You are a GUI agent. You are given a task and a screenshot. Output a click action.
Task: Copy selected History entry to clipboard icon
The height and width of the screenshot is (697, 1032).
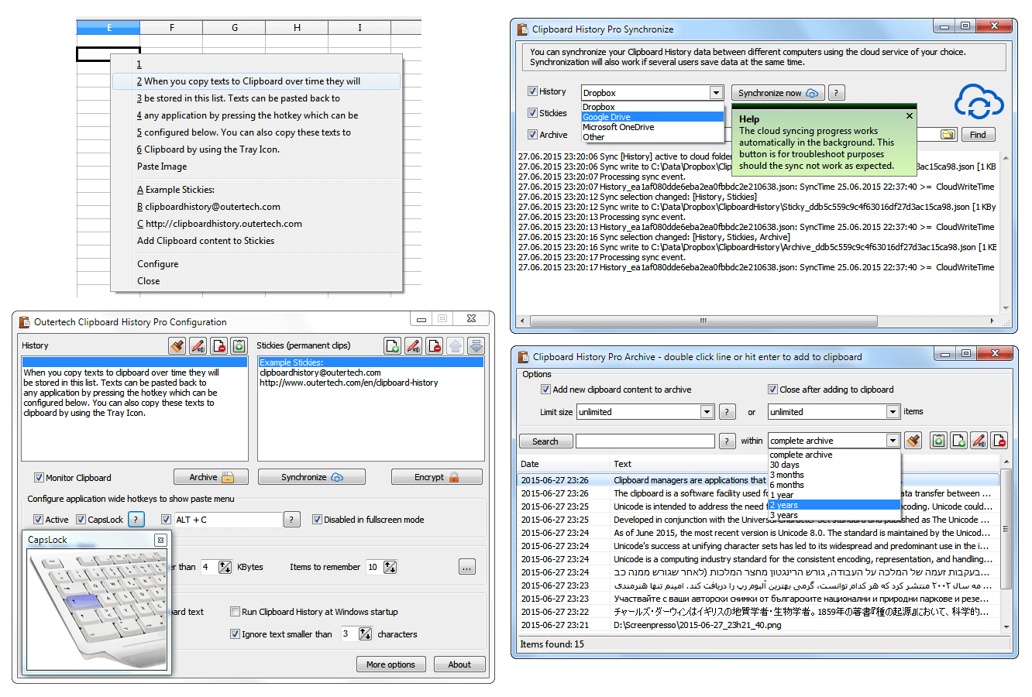[x=239, y=345]
